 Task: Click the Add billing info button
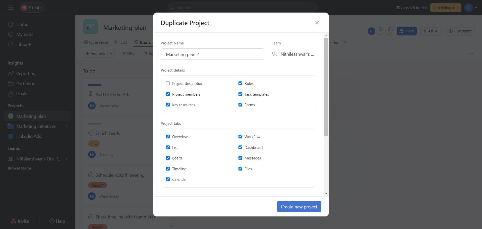tap(446, 8)
